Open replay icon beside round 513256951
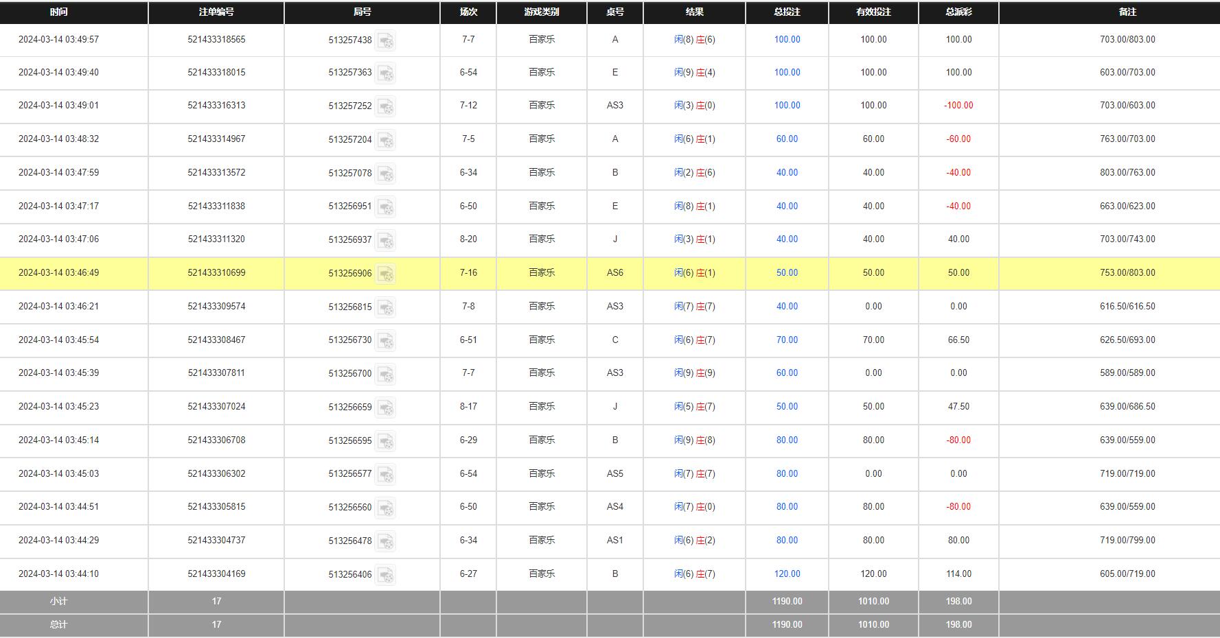The image size is (1220, 638). pos(385,207)
